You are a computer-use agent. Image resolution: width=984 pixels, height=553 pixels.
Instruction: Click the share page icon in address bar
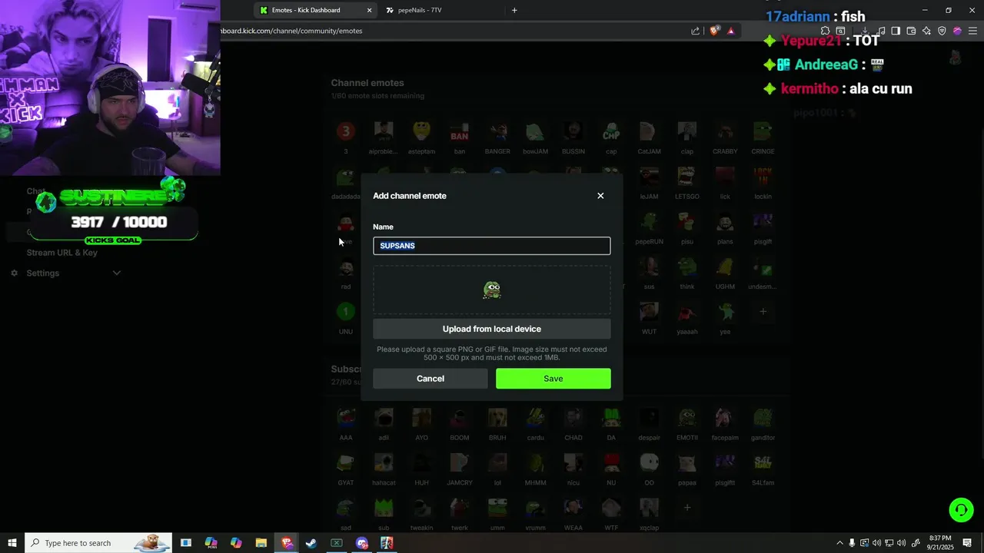(x=696, y=31)
